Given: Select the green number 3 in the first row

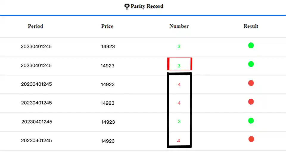Looking at the screenshot, I should (179, 46).
